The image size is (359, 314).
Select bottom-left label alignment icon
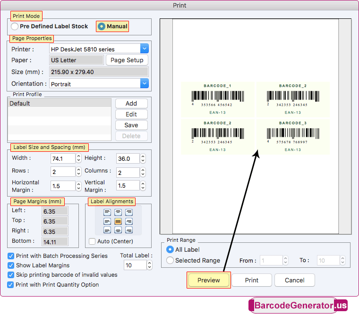tap(107, 230)
